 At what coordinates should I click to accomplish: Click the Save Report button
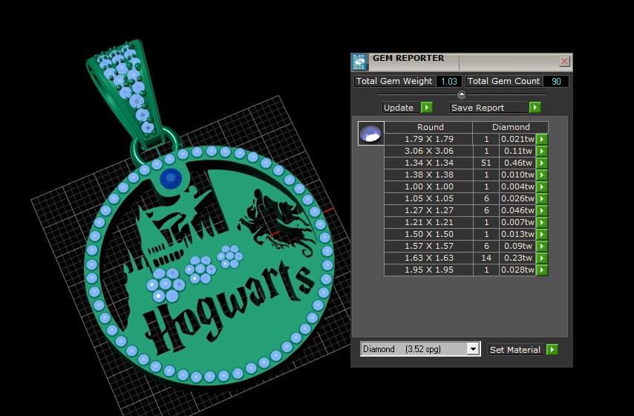click(x=488, y=108)
